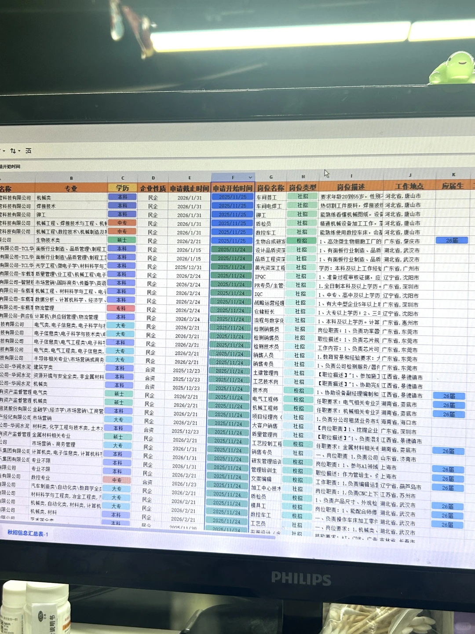This screenshot has height=634, width=475.
Task: Select the 工艺技术岗 position cell
Action: tap(268, 382)
